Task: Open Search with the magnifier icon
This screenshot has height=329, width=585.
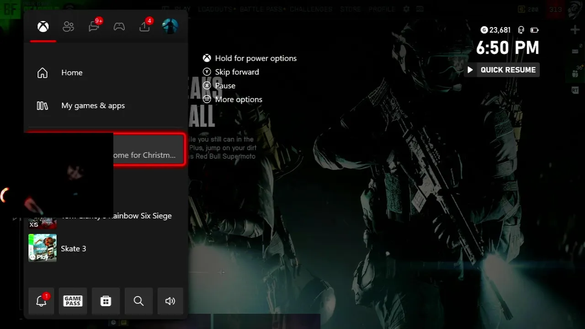Action: pyautogui.click(x=138, y=301)
